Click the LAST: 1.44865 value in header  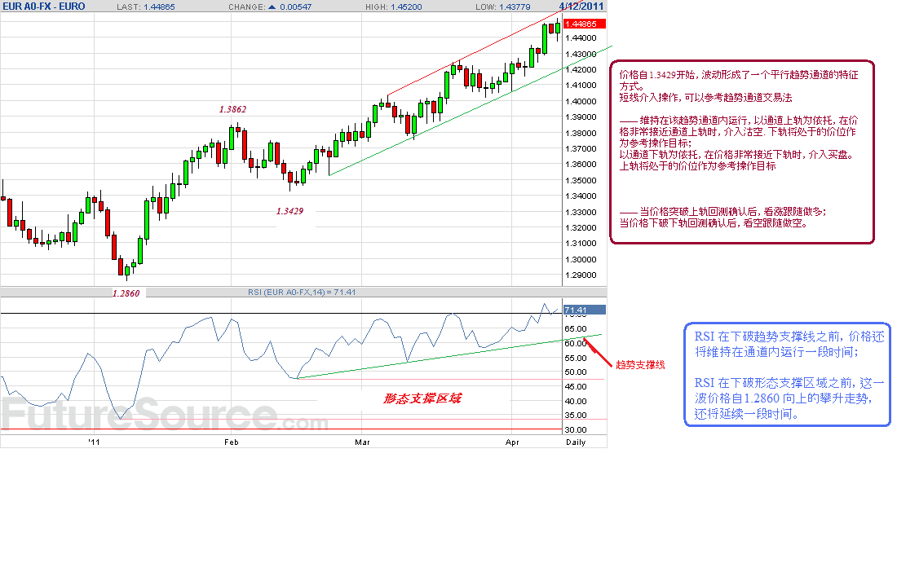coord(146,7)
